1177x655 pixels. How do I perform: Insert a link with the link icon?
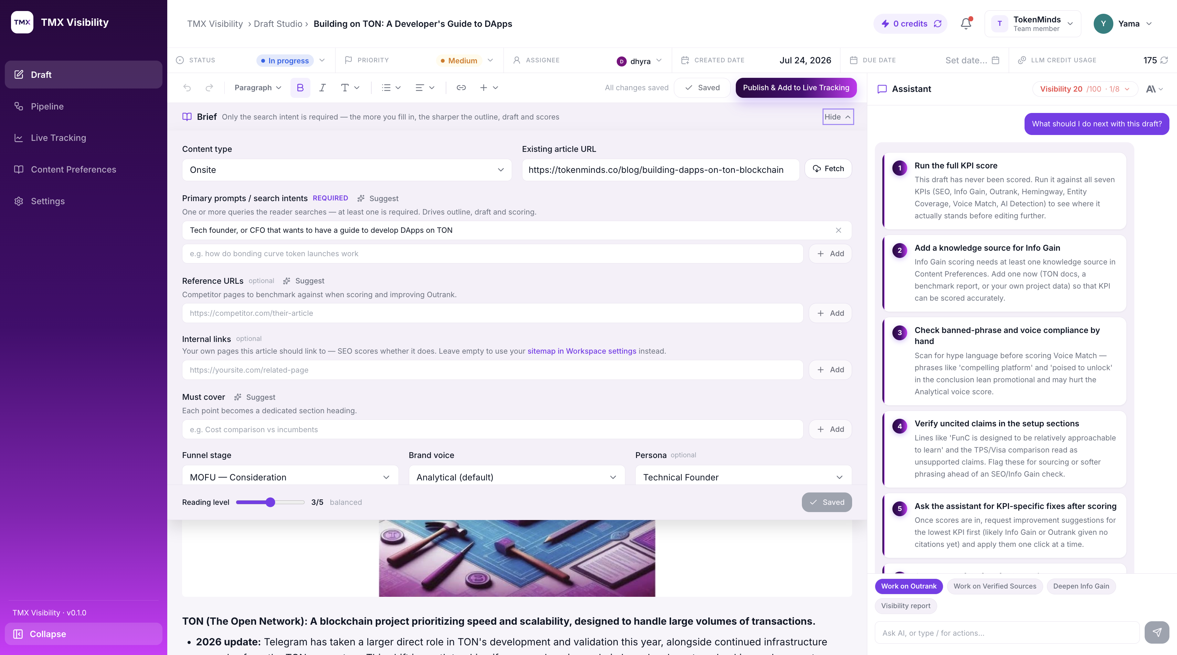(461, 88)
